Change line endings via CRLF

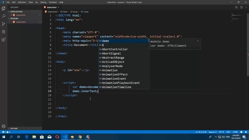pyautogui.click(x=228, y=132)
